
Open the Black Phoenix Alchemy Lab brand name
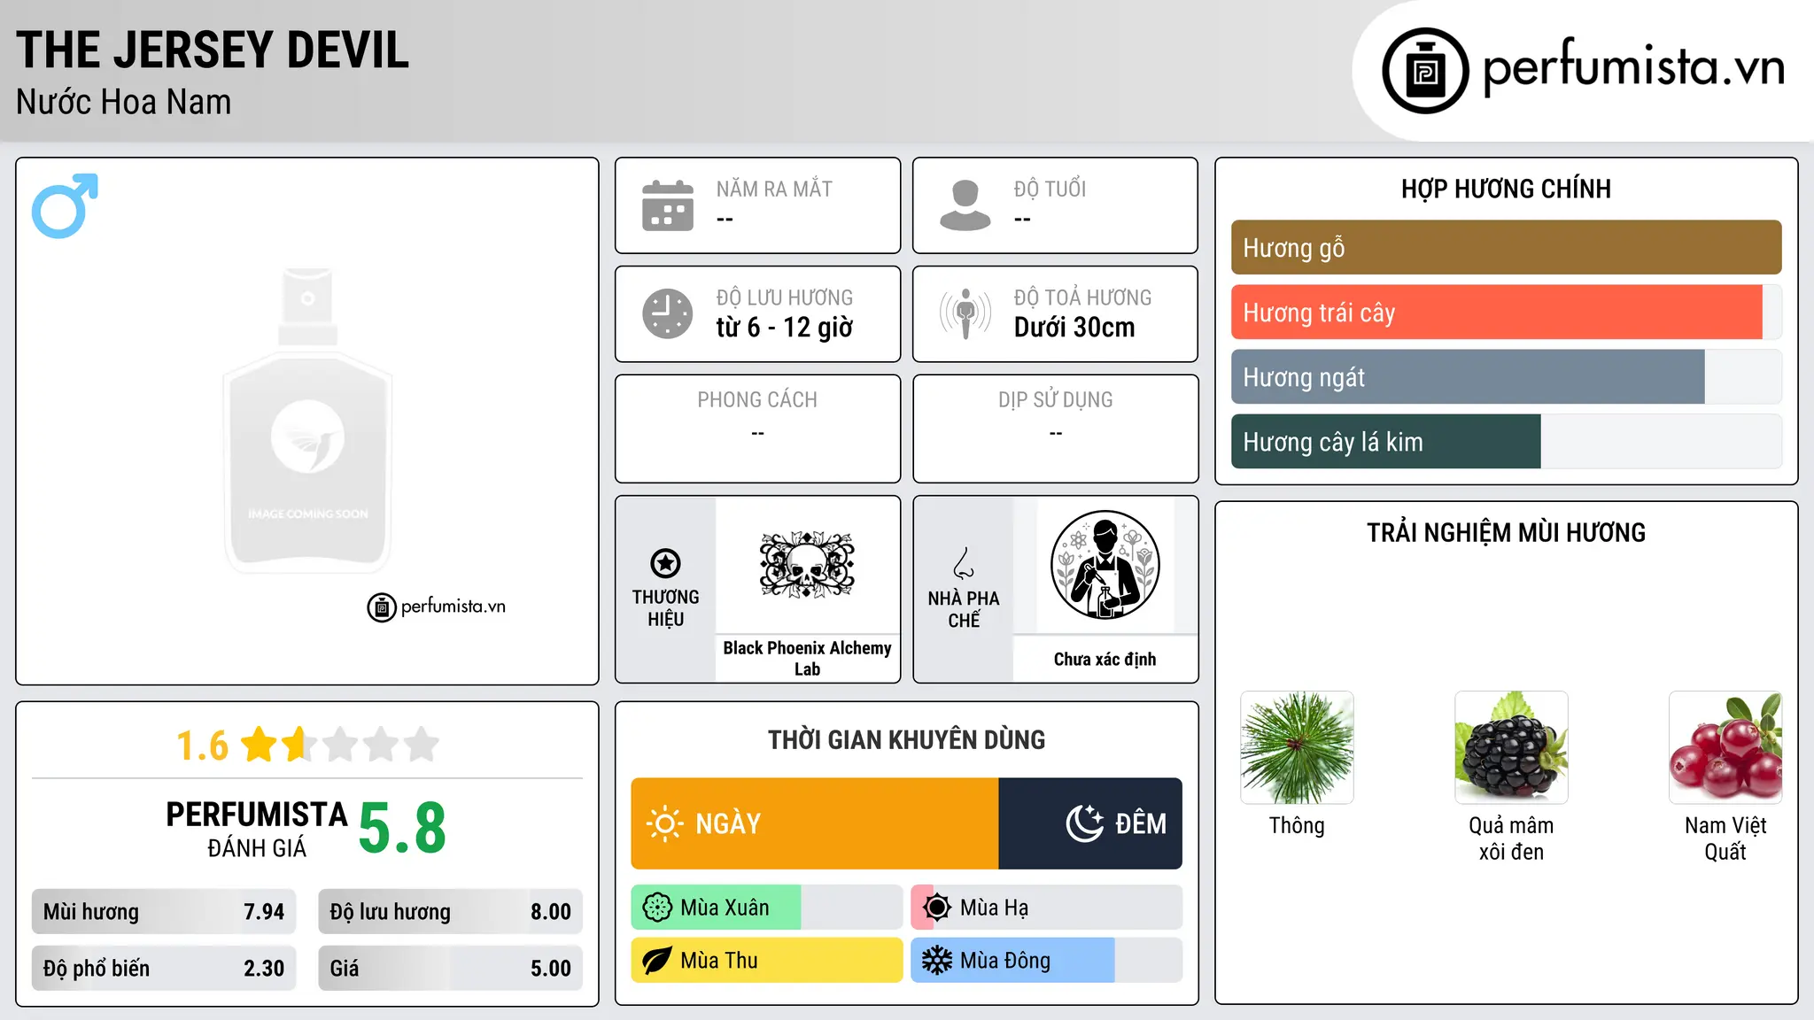pyautogui.click(x=807, y=658)
